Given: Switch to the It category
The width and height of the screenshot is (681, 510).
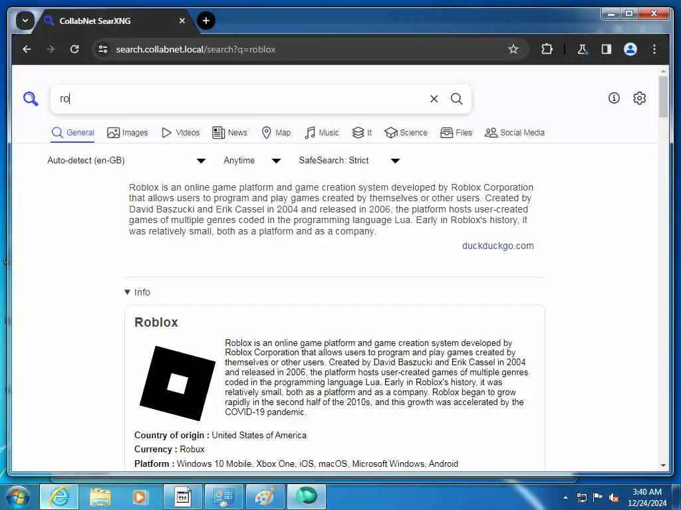Looking at the screenshot, I should point(362,133).
